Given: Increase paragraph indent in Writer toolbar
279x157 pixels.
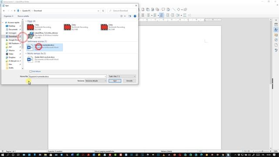Looking at the screenshot, I should [x=167, y=15].
